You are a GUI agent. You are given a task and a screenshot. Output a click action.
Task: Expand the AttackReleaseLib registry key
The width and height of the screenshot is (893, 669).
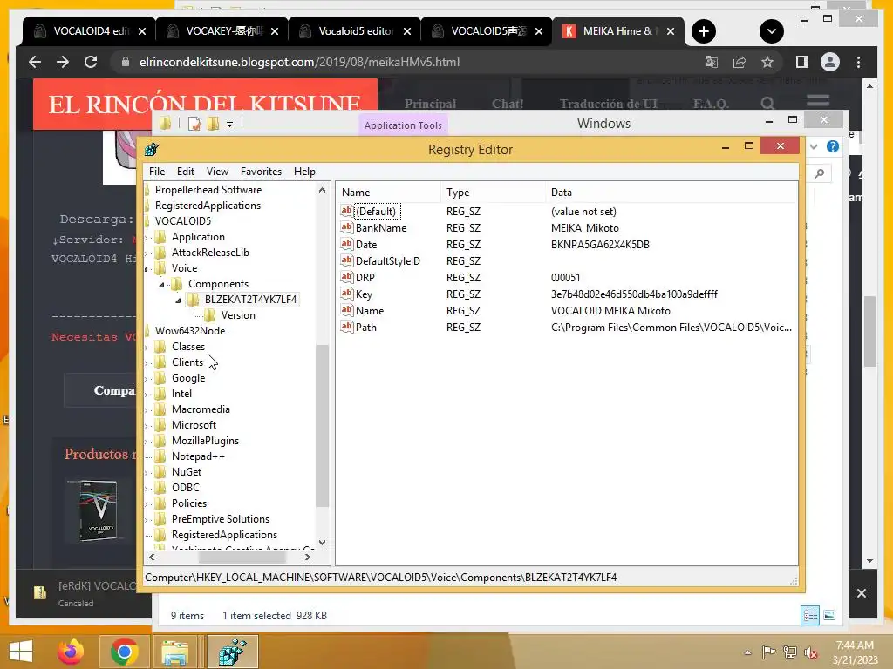(x=147, y=253)
